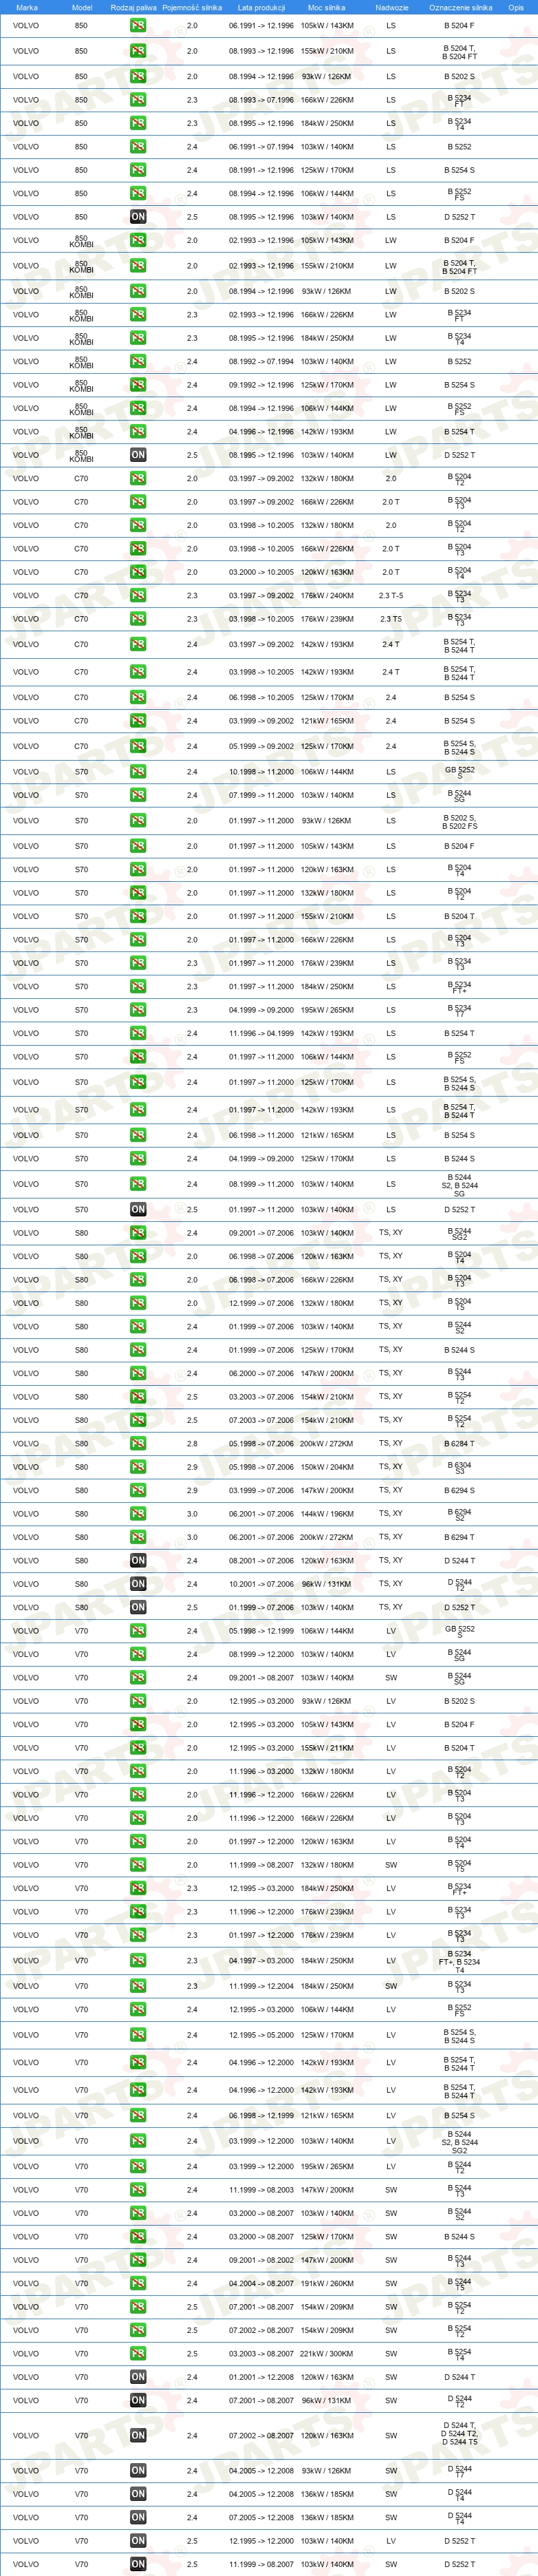538x2576 pixels.
Task: Click ON icon in 850 KOMBI D 5252 T row
Action: coord(138,455)
